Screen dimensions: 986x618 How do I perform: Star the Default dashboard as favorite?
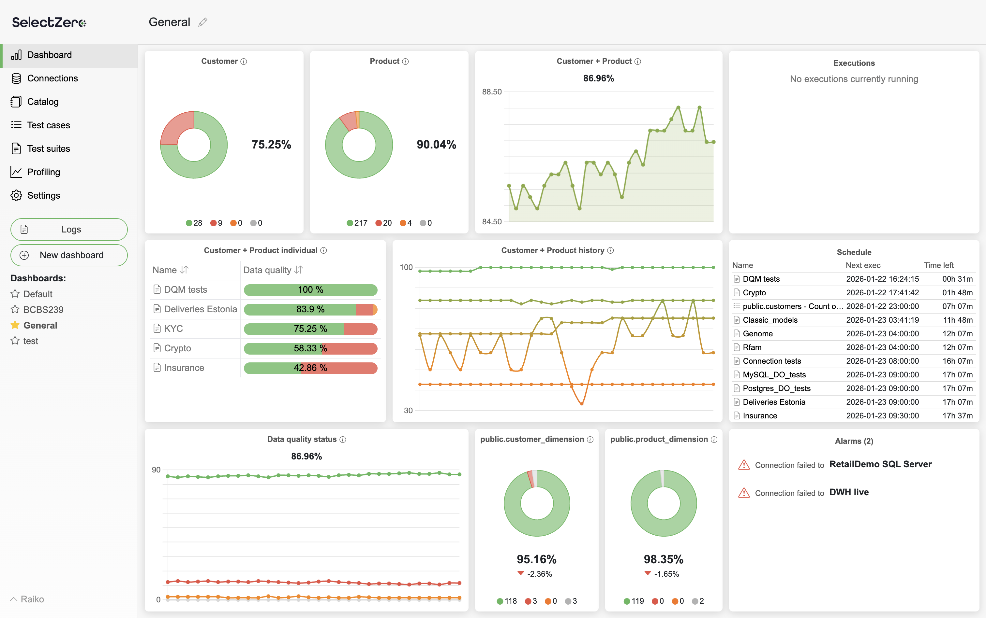[15, 294]
